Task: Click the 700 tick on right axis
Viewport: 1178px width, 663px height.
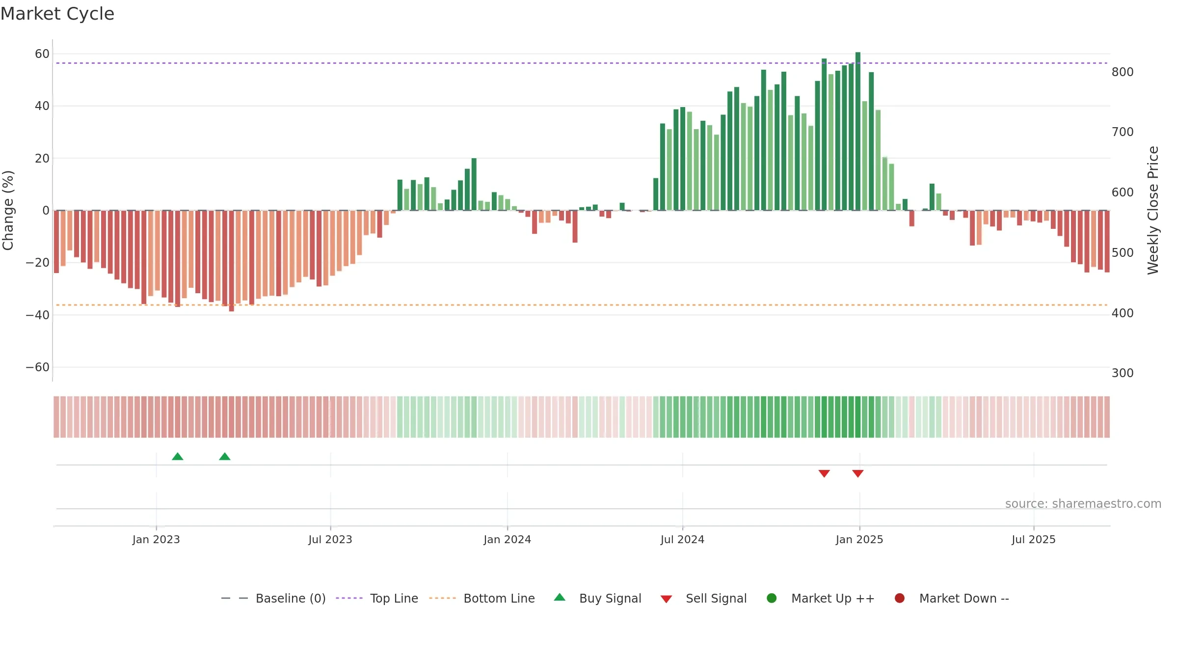Action: tap(1123, 132)
